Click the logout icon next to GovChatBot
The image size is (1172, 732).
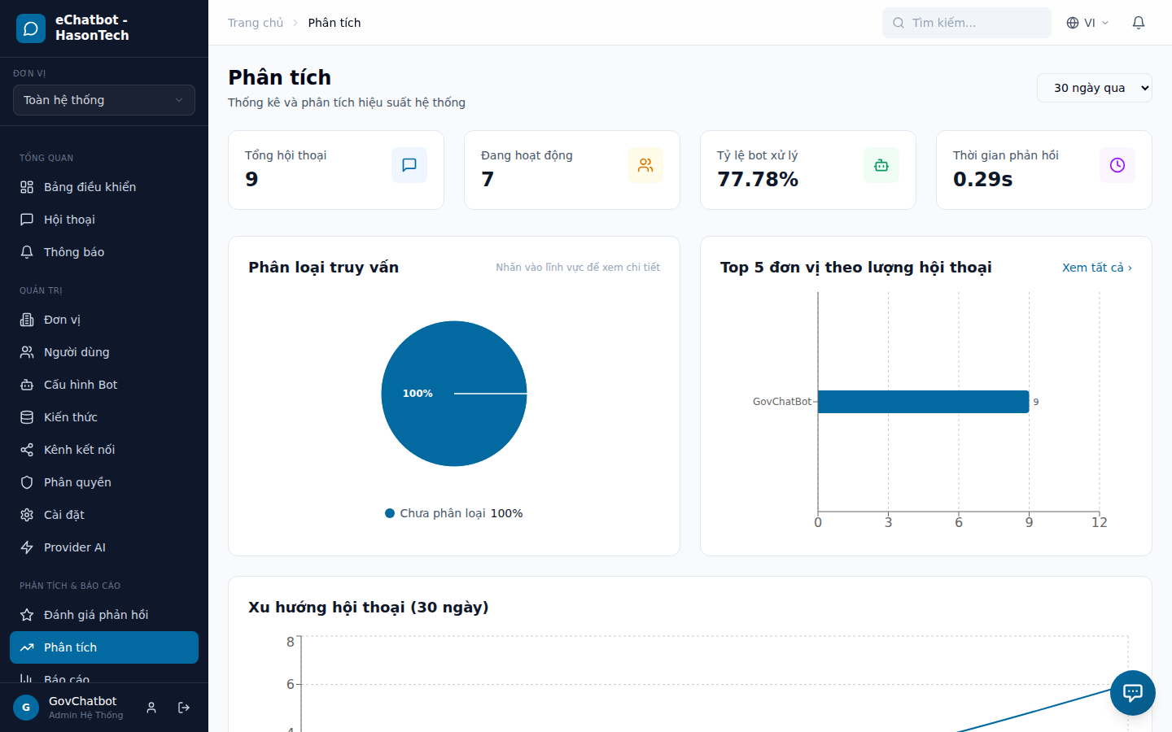pos(183,708)
